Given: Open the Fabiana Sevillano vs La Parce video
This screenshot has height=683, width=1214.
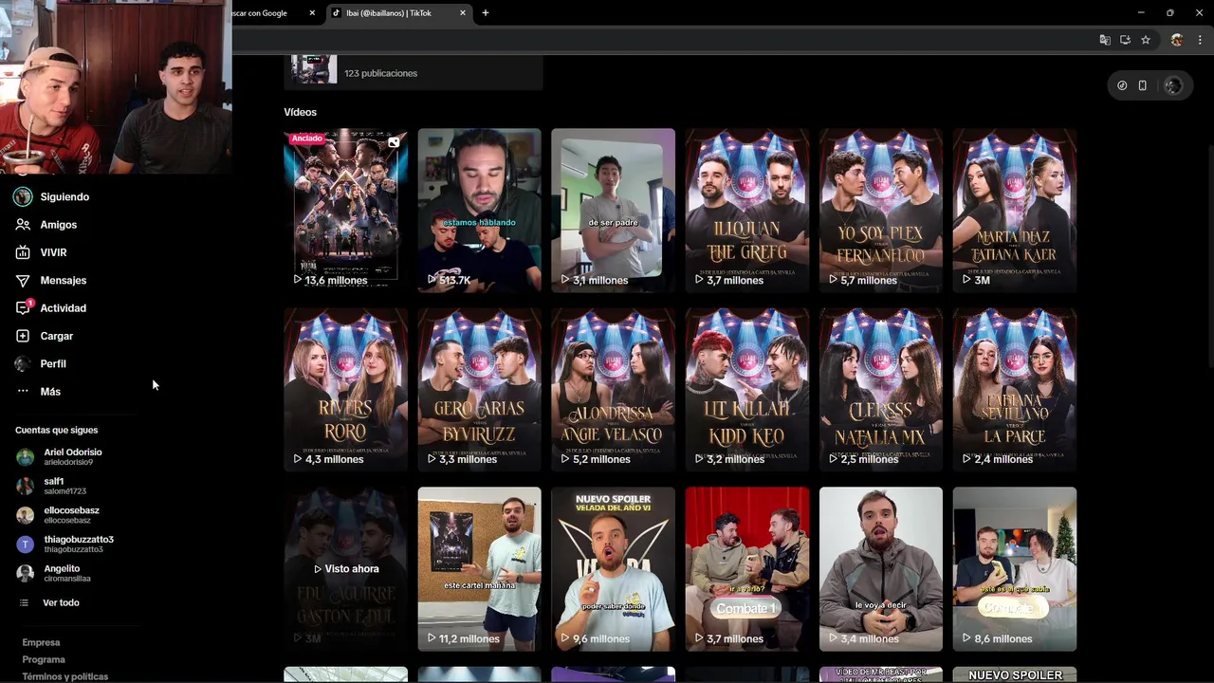Looking at the screenshot, I should (x=1015, y=390).
